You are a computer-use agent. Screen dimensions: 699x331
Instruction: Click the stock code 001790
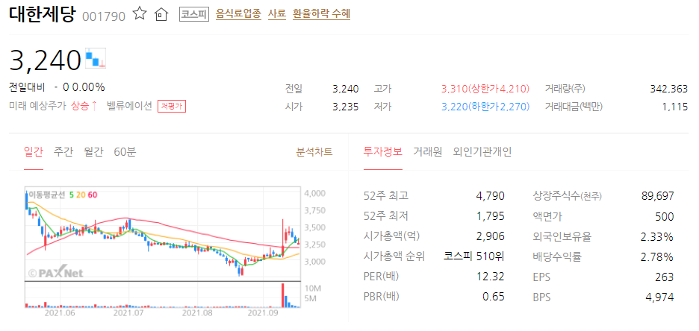tap(104, 16)
